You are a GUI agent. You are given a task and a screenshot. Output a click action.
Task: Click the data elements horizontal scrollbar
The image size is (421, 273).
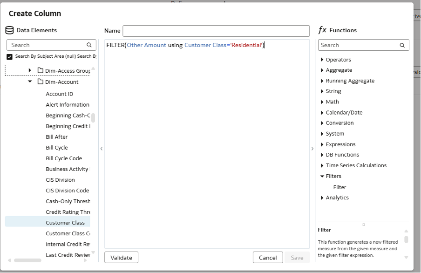pos(27,260)
